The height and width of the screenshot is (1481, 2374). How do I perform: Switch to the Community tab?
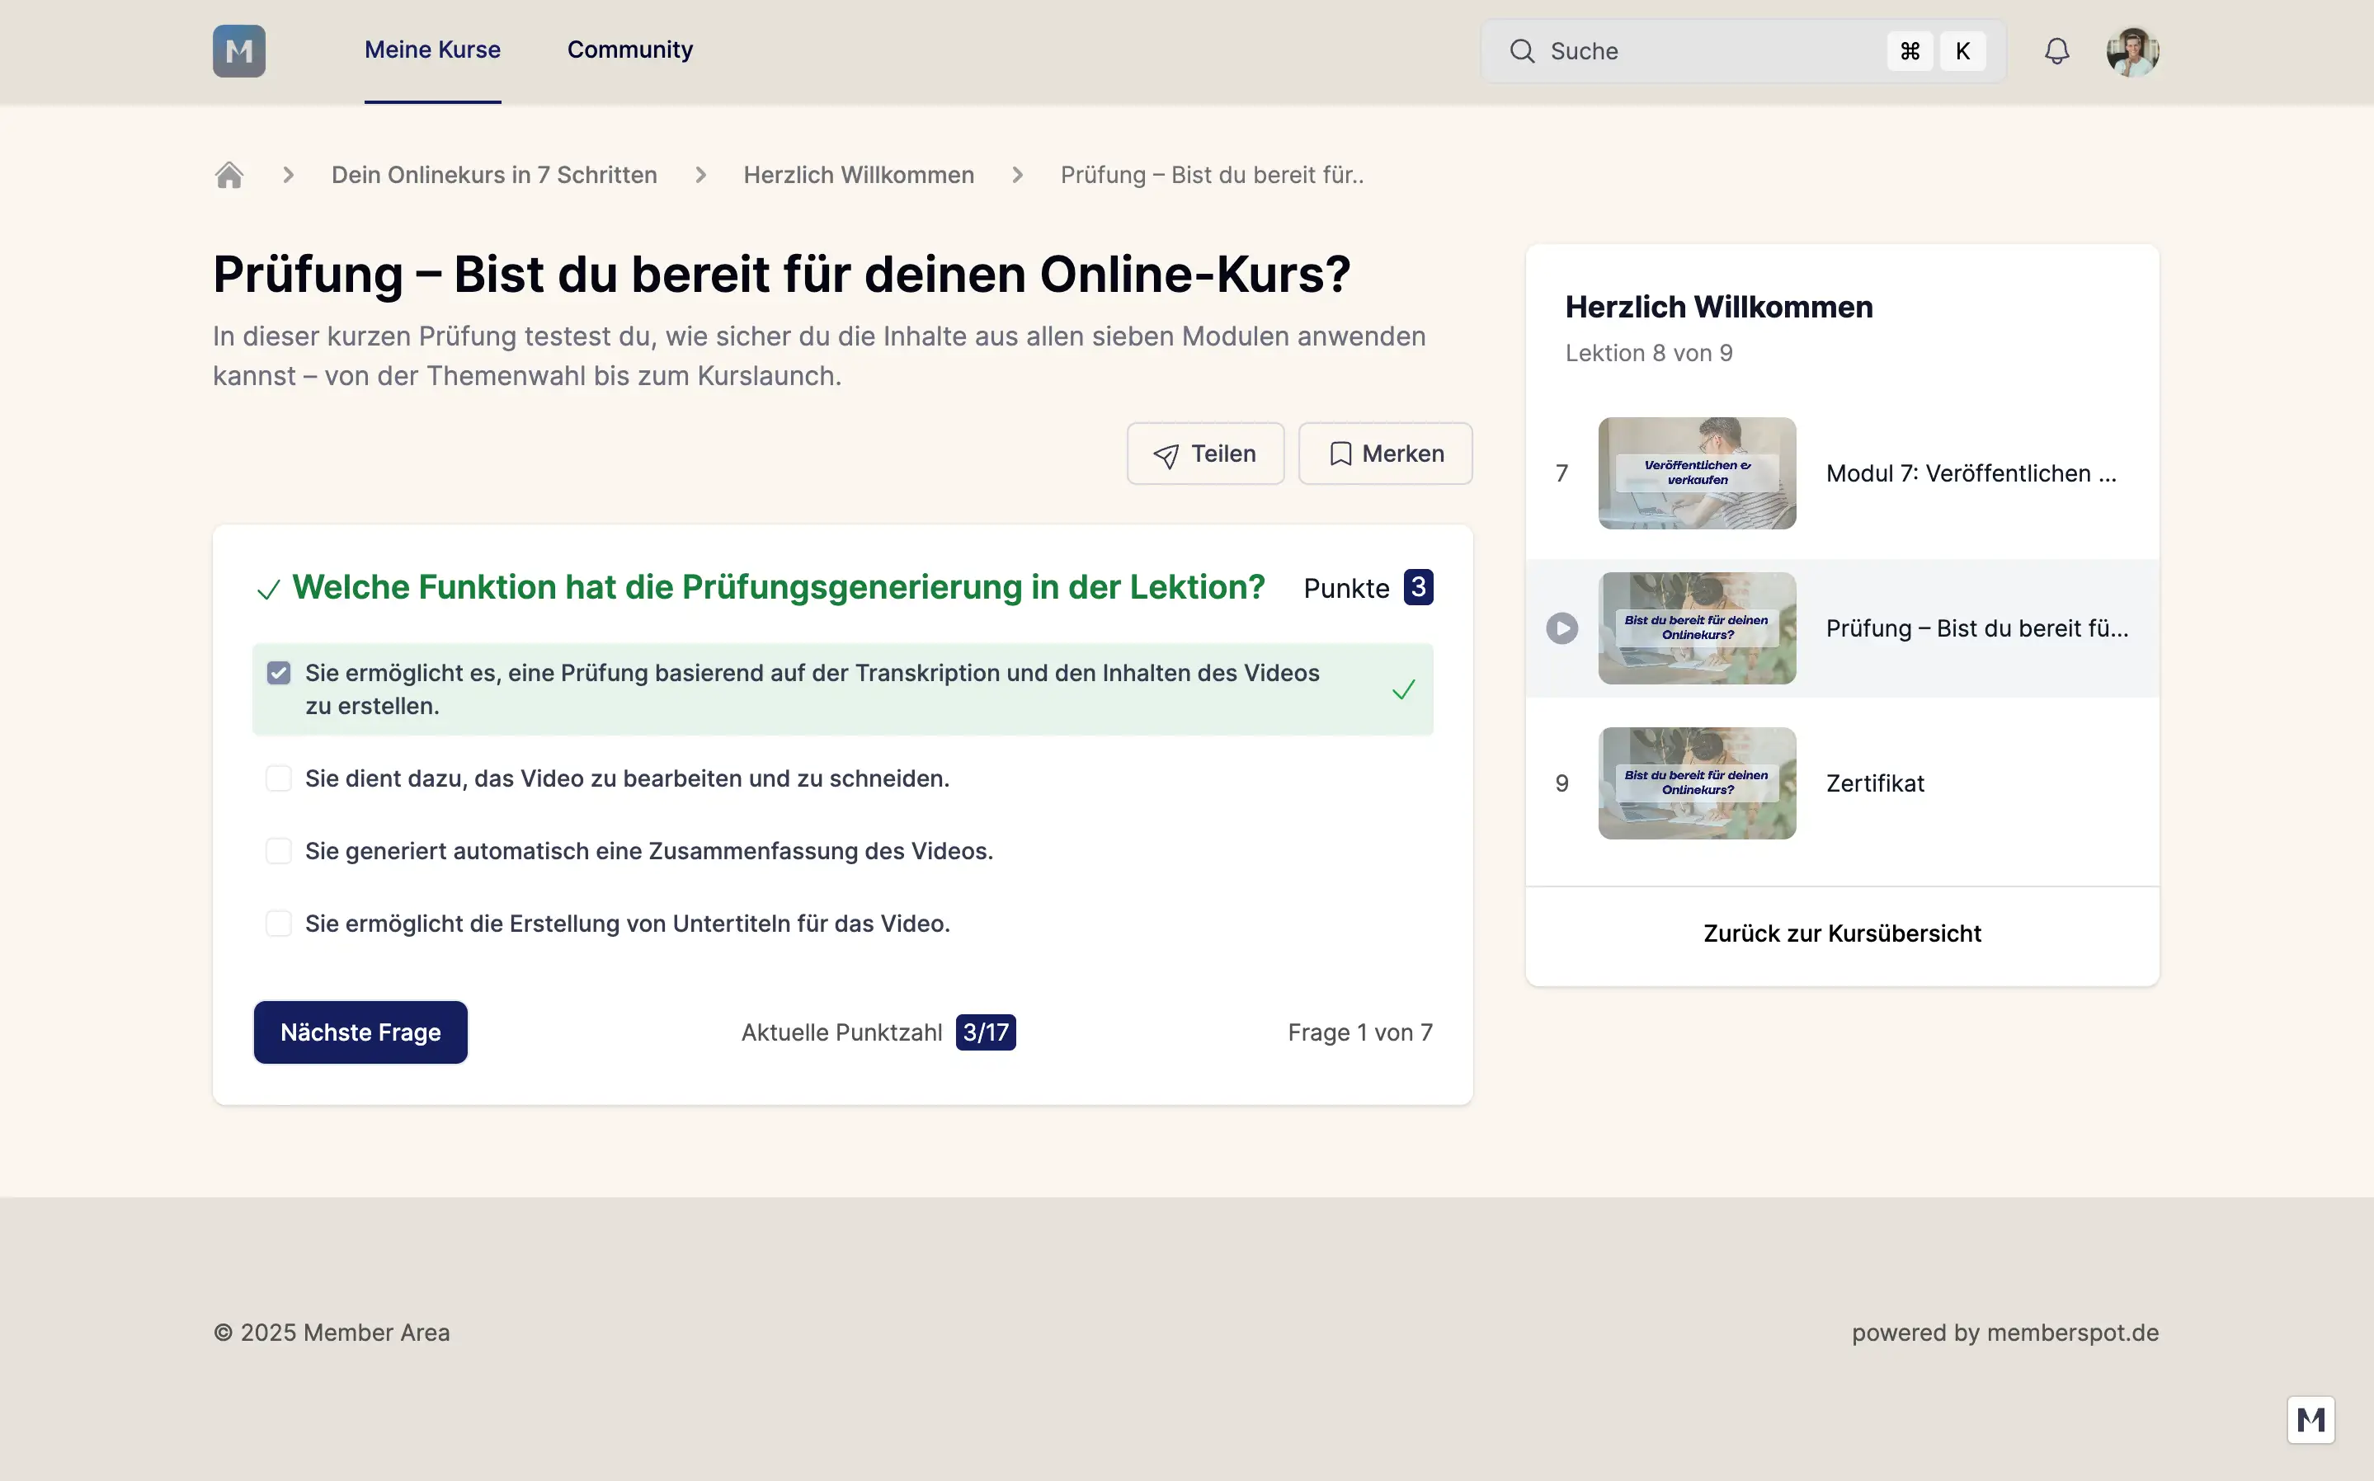coord(629,50)
